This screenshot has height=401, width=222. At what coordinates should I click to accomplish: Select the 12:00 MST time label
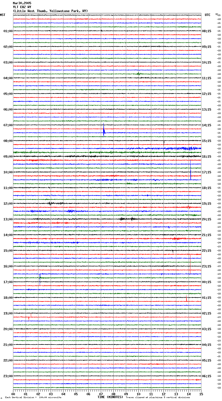coord(8,204)
